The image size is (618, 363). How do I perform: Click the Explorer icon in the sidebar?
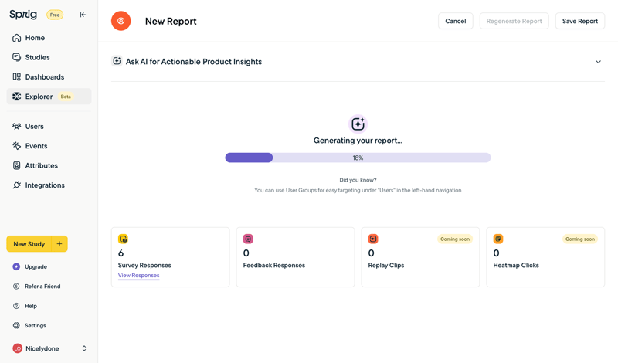(16, 97)
